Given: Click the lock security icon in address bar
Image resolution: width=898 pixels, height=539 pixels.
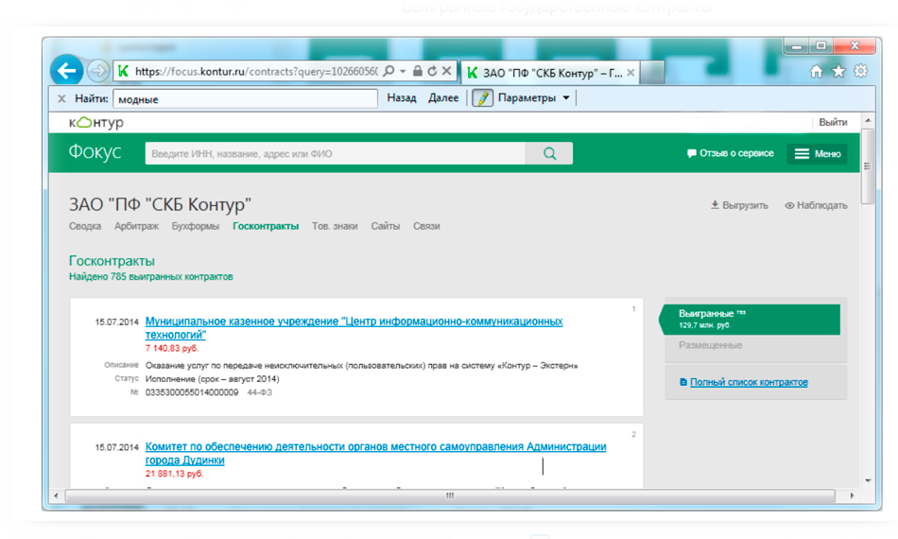Looking at the screenshot, I should (418, 71).
